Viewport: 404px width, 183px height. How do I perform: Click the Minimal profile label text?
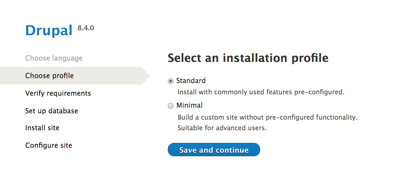[x=189, y=105]
